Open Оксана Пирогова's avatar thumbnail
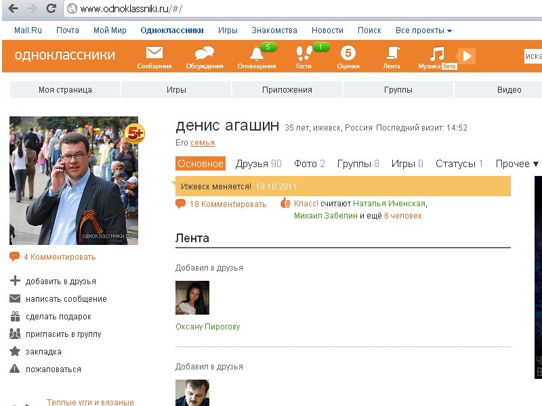 (192, 298)
